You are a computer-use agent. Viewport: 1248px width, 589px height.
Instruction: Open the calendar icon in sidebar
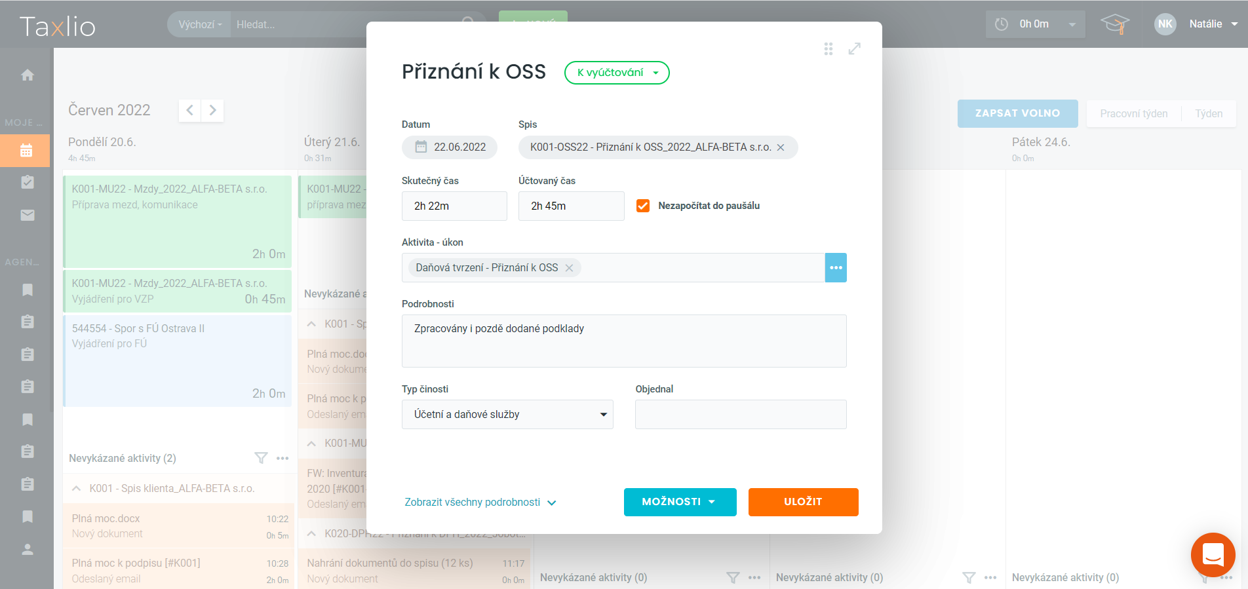click(x=26, y=151)
